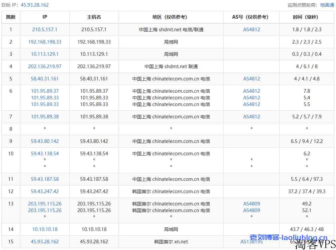Select the hostname cell 58.40.31.161 in hop 5

coord(94,79)
